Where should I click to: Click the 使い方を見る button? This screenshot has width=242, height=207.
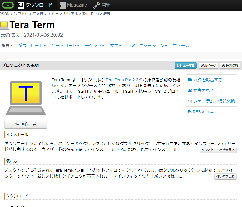pos(225,176)
